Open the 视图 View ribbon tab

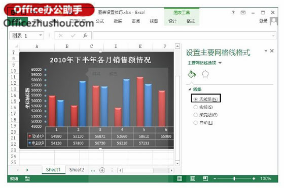point(154,21)
